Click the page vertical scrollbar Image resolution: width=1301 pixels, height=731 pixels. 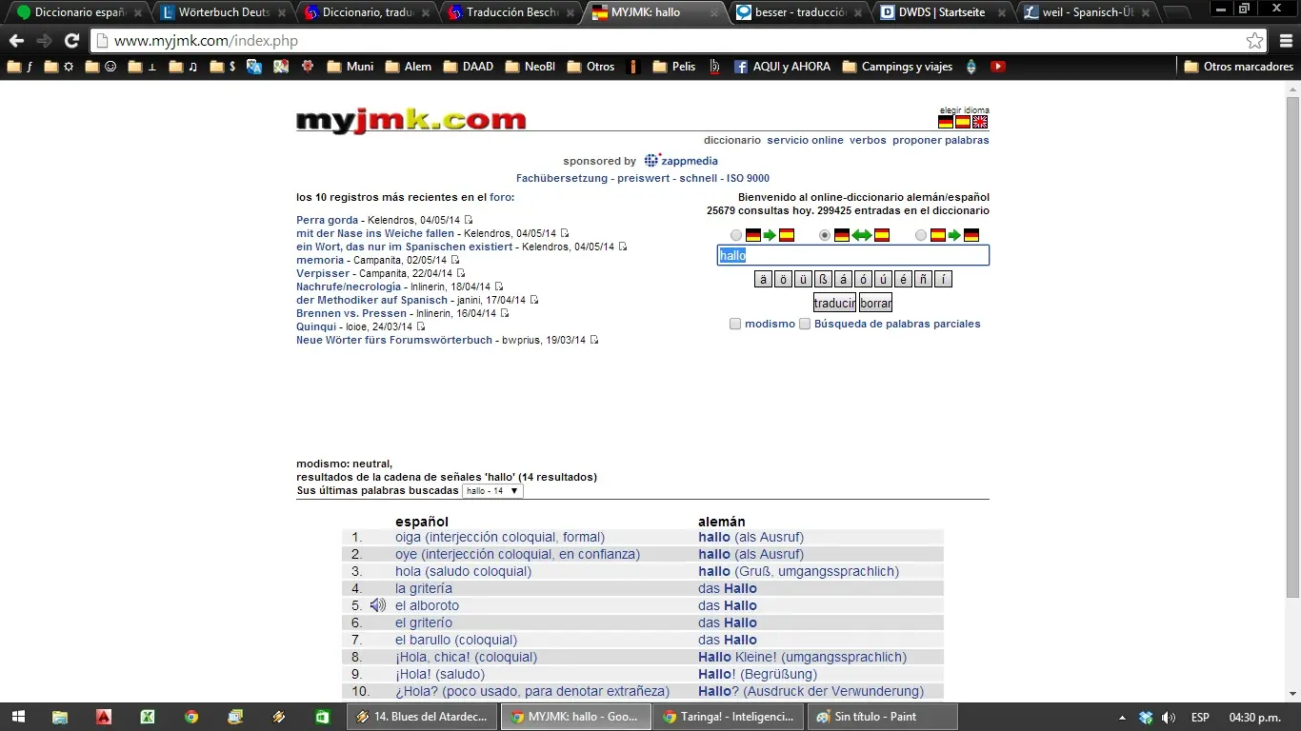(x=1292, y=346)
